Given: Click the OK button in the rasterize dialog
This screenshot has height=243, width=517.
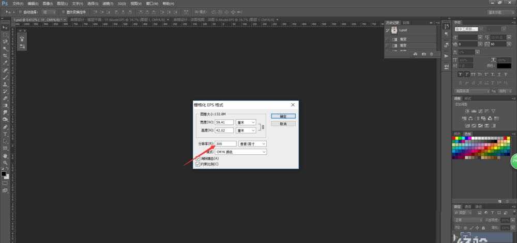Looking at the screenshot, I should (283, 116).
